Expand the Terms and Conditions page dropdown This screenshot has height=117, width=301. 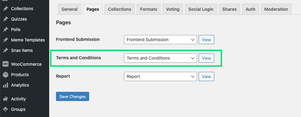160,58
